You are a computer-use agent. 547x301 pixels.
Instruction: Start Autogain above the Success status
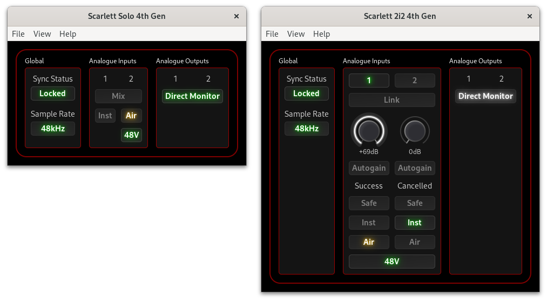click(x=369, y=168)
